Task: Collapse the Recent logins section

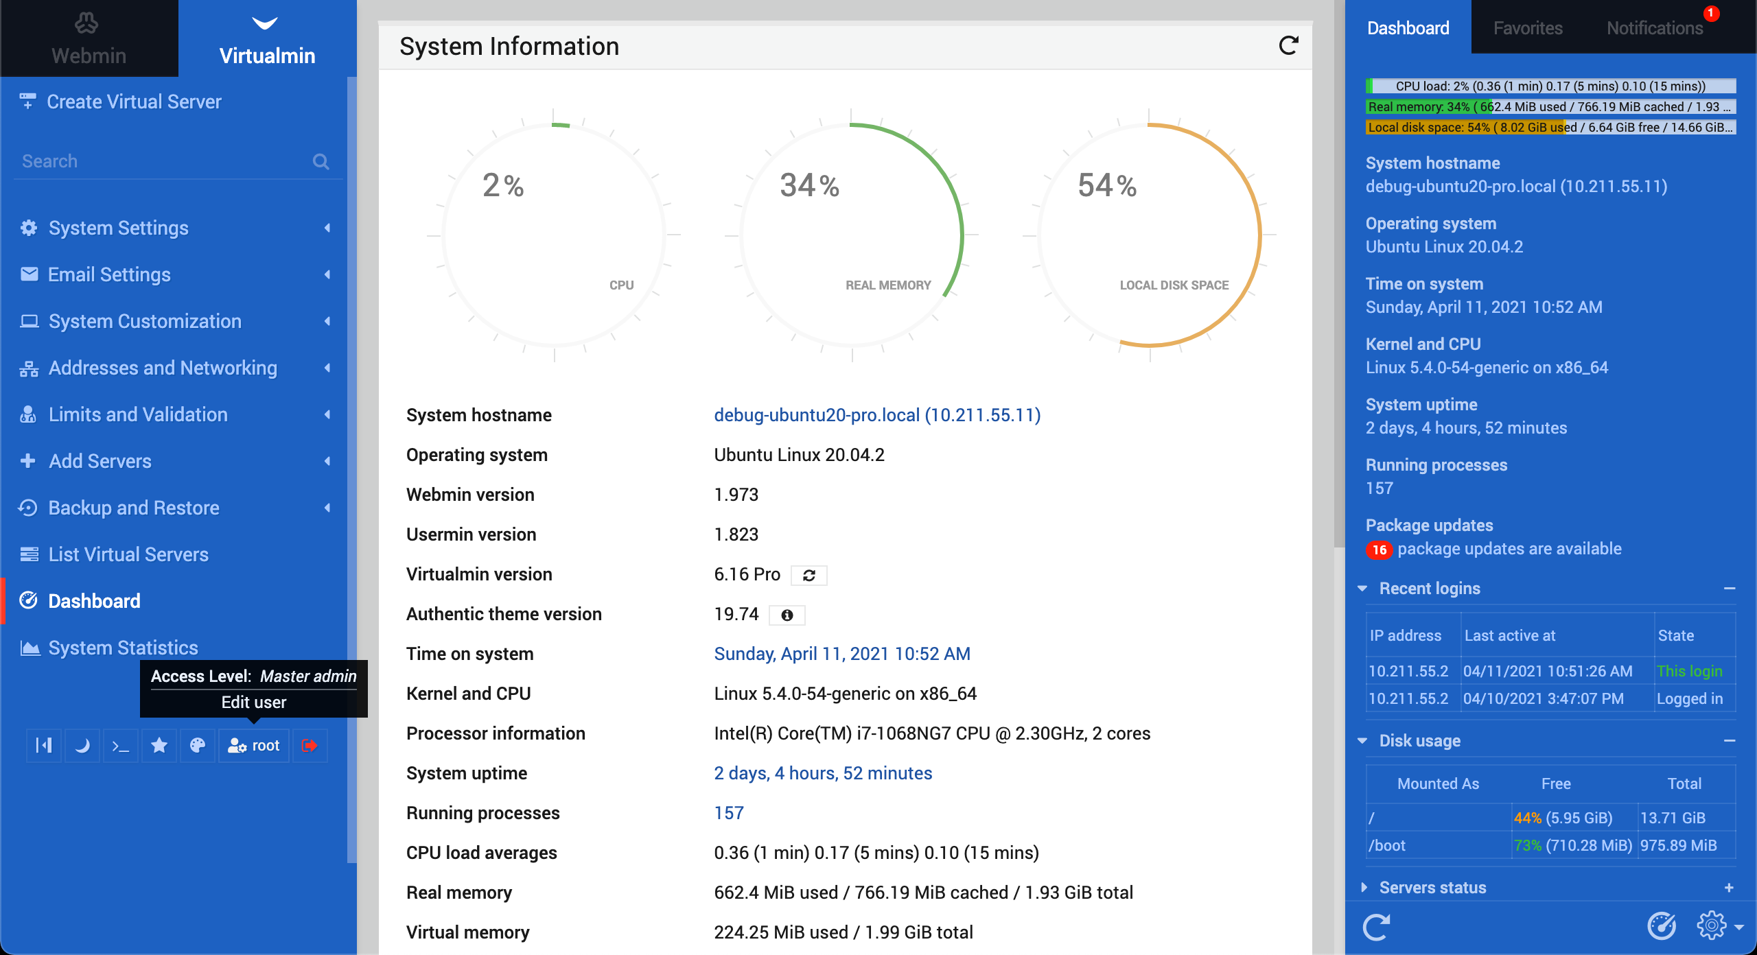Action: (1729, 589)
